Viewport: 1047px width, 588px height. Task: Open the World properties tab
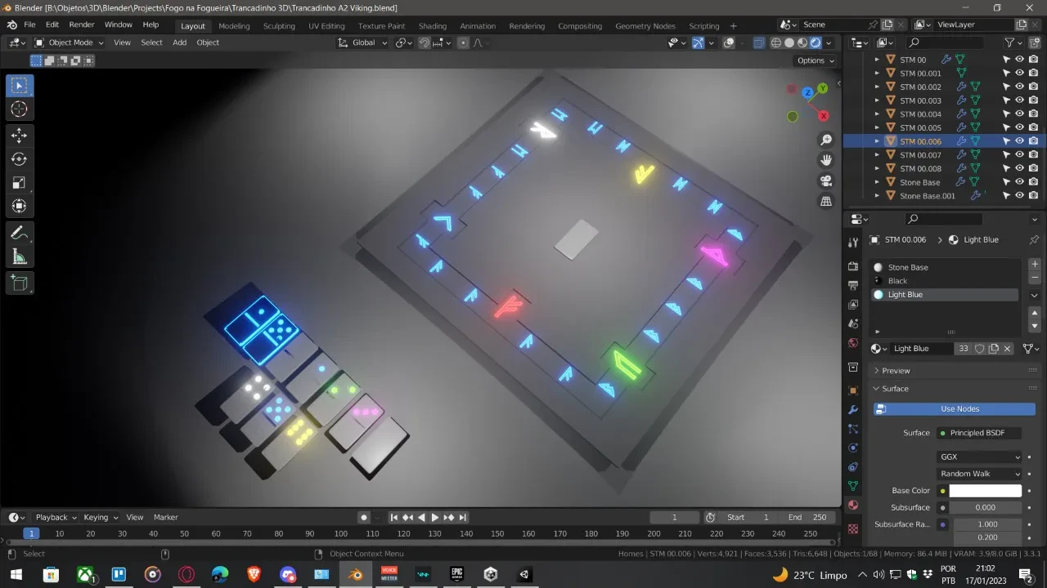pyautogui.click(x=853, y=343)
